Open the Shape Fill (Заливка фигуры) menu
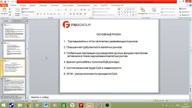The image size is (192, 108). click(x=169, y=9)
